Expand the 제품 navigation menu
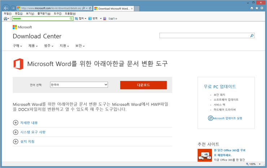 33,46
